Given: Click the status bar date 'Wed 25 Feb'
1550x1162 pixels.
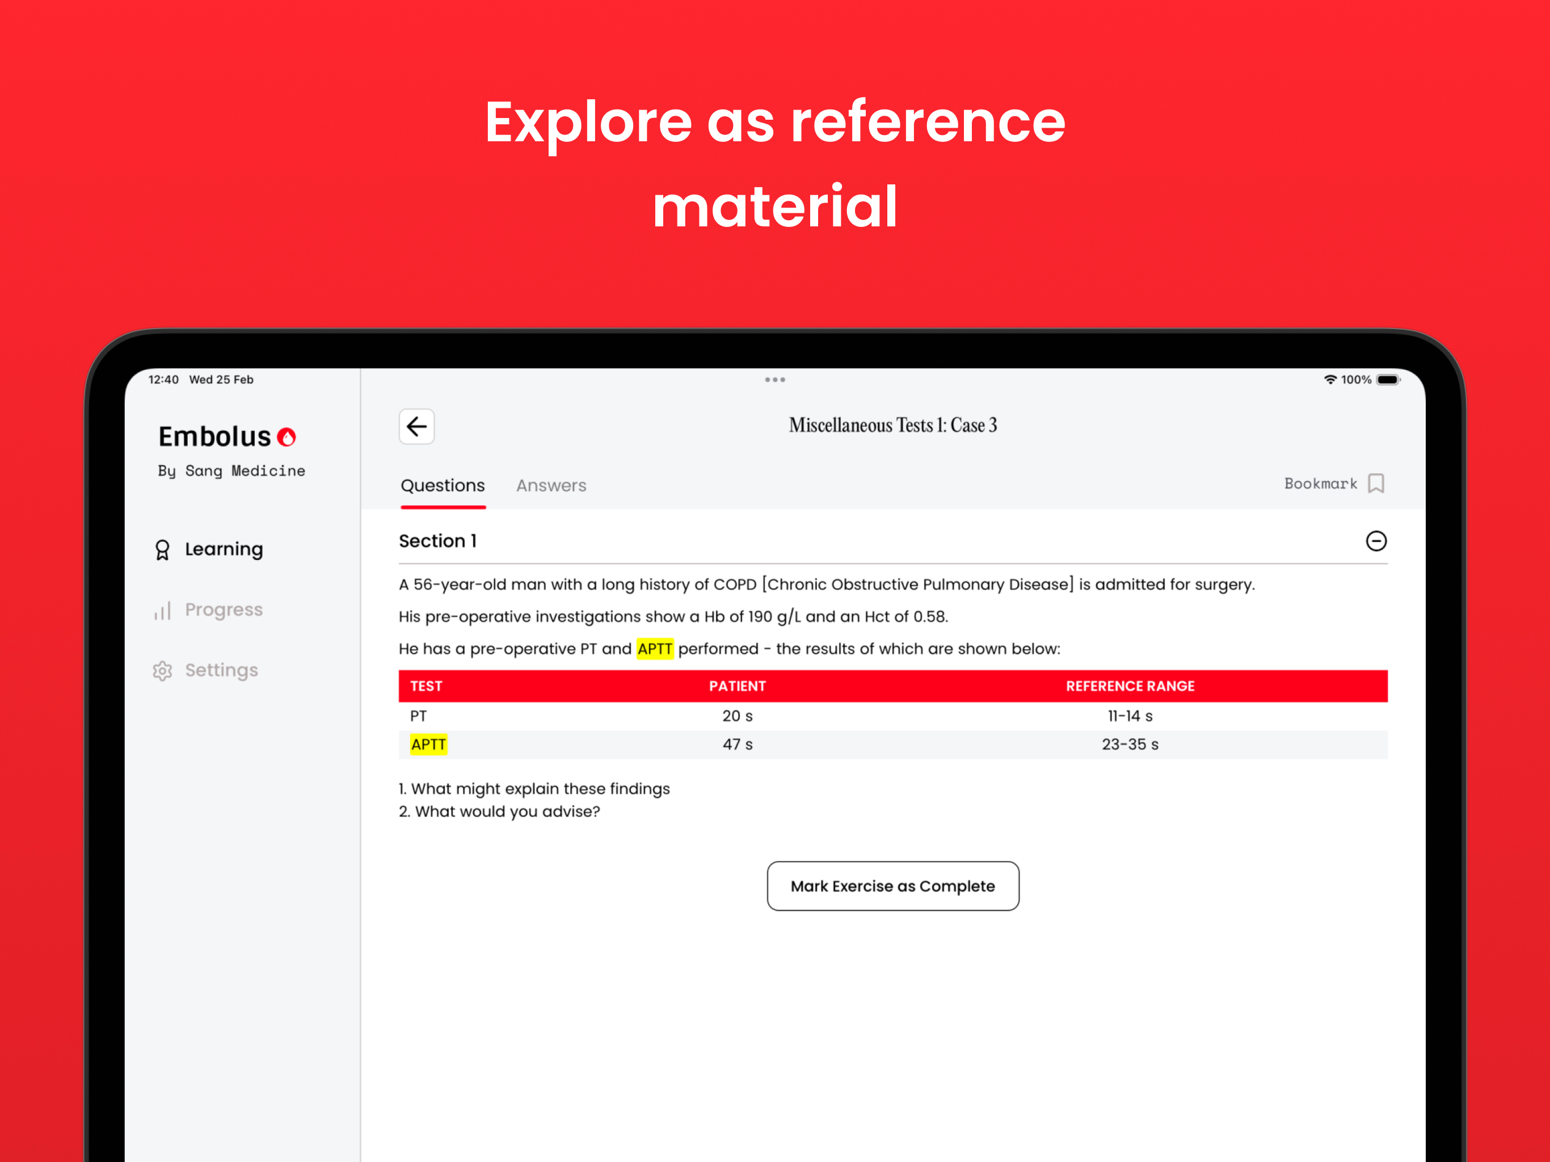Looking at the screenshot, I should tap(221, 380).
